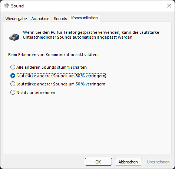
Task: Close the Sound dialog with X
Action: (x=169, y=6)
